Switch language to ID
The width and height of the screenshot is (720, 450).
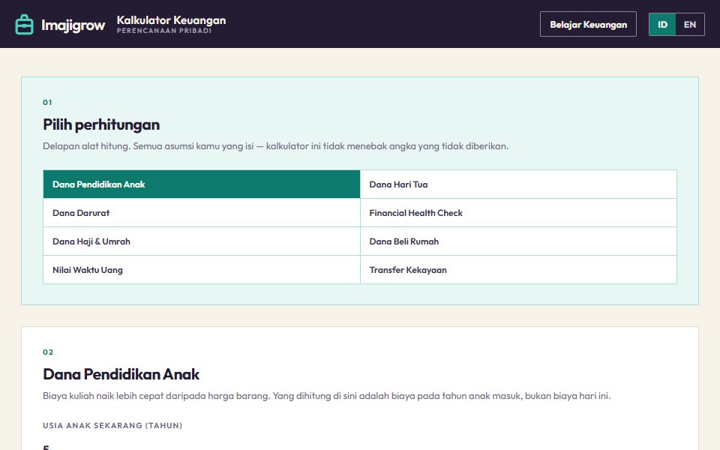(x=662, y=24)
